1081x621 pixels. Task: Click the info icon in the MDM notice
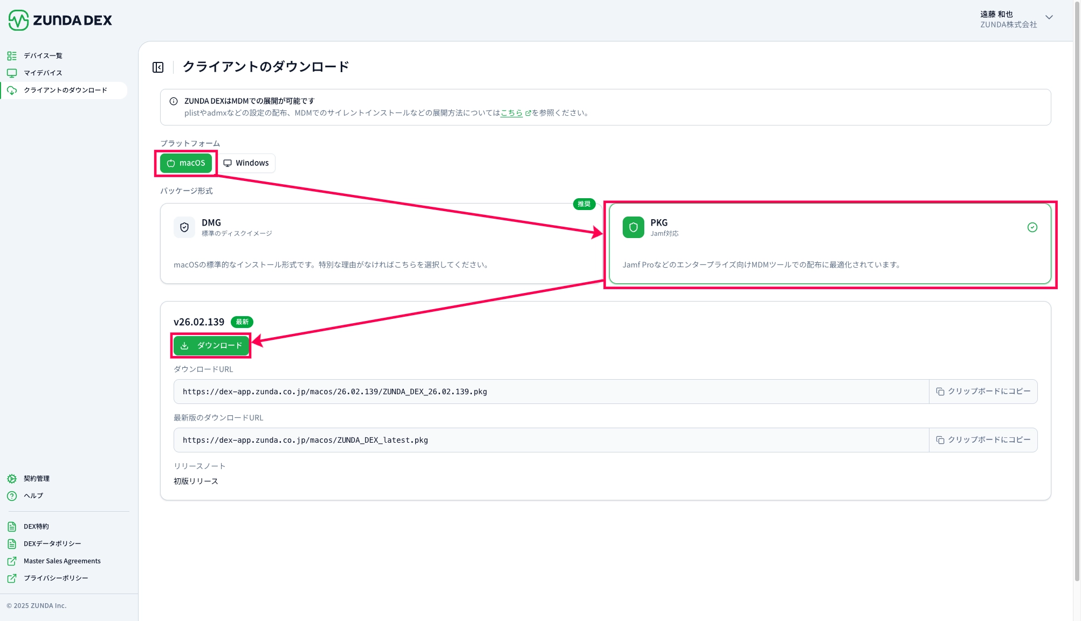pos(174,101)
